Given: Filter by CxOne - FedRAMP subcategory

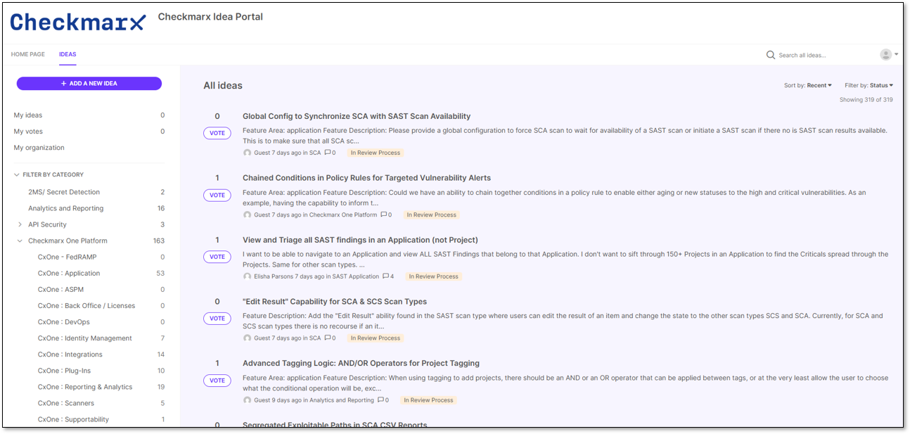Looking at the screenshot, I should click(x=67, y=257).
